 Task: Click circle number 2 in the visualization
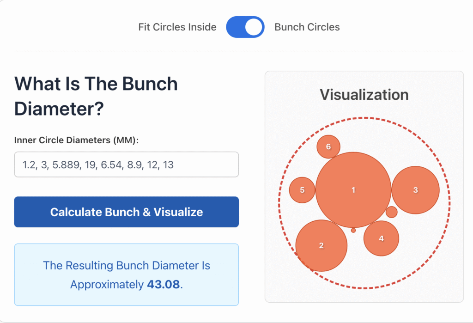pos(321,245)
